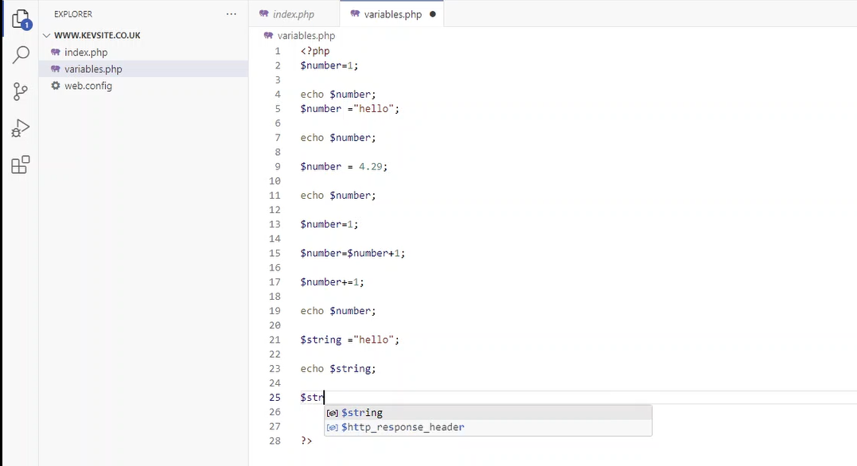The height and width of the screenshot is (466, 857).
Task: Click the line '$number ="hello";'
Action: pos(350,109)
